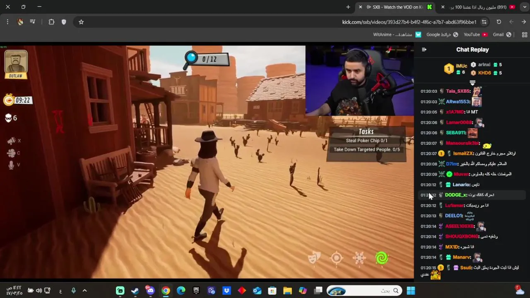This screenshot has width=530, height=298.
Task: Go forward to the next page
Action: click(x=524, y=22)
